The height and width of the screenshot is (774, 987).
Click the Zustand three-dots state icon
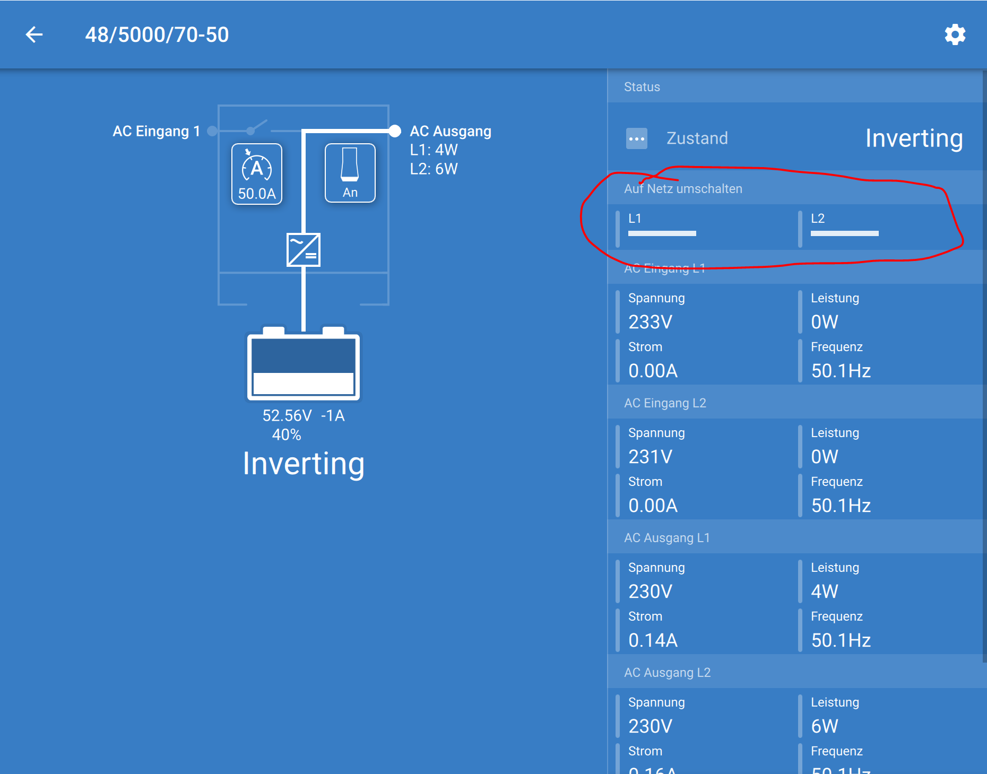[x=637, y=138]
